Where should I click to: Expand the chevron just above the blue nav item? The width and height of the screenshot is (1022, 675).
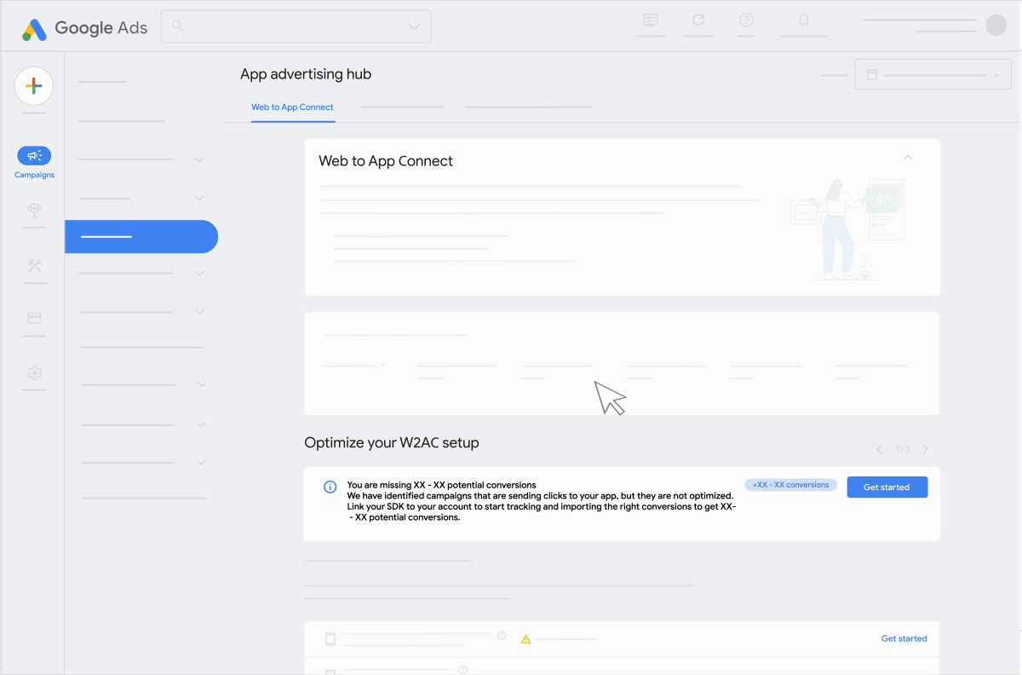click(x=199, y=199)
